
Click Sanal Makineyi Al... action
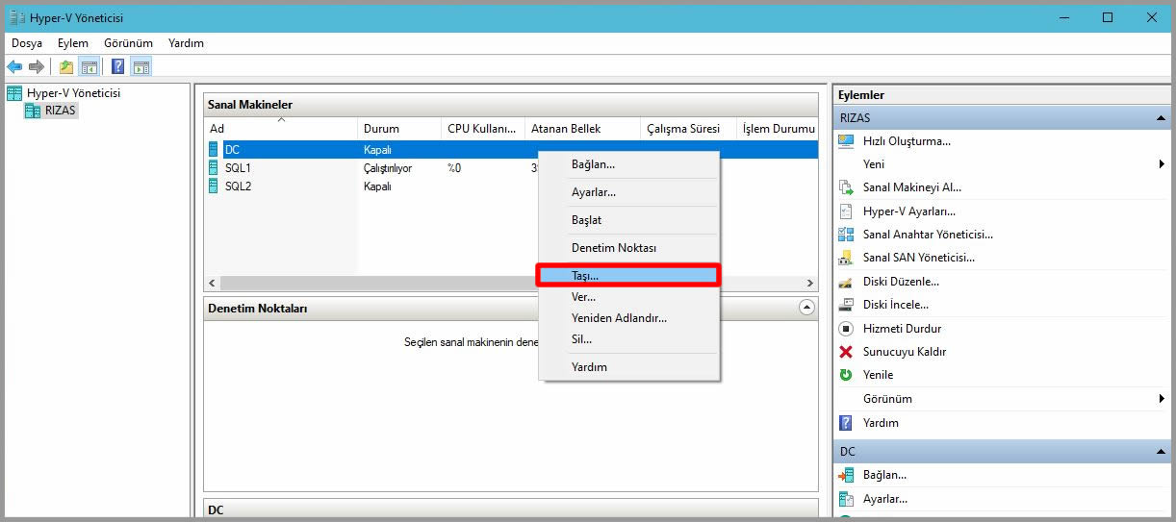[x=911, y=187]
